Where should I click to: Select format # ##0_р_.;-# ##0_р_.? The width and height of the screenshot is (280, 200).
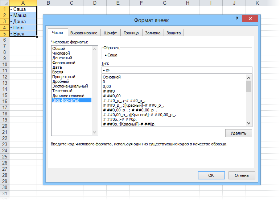tap(174, 101)
